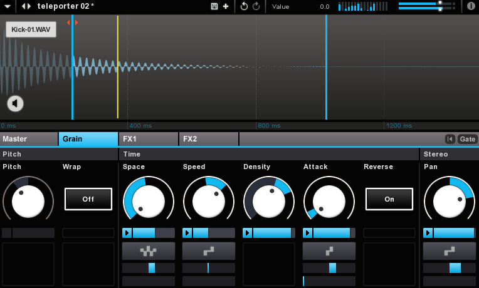Toggle the Gate mode button
Viewport: 479px width, 288px height.
468,139
